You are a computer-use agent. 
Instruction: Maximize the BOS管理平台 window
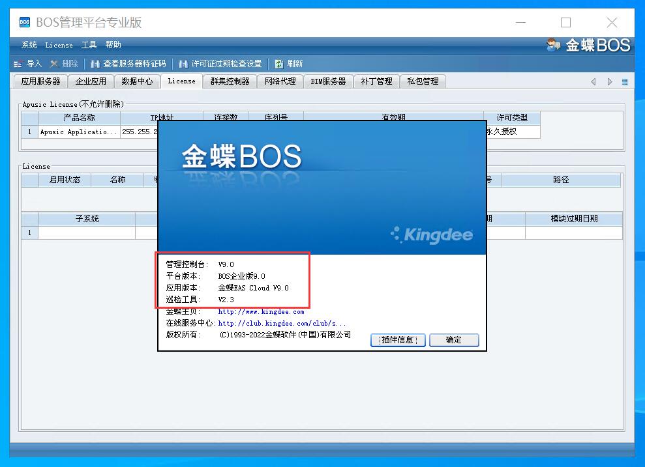pos(565,23)
